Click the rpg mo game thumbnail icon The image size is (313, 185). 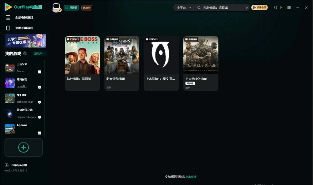tap(10, 98)
